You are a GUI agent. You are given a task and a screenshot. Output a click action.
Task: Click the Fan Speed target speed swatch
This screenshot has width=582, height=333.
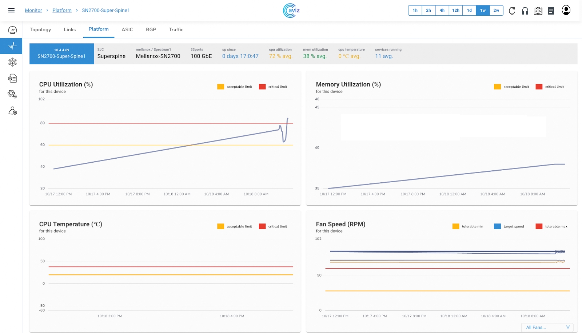click(x=497, y=226)
